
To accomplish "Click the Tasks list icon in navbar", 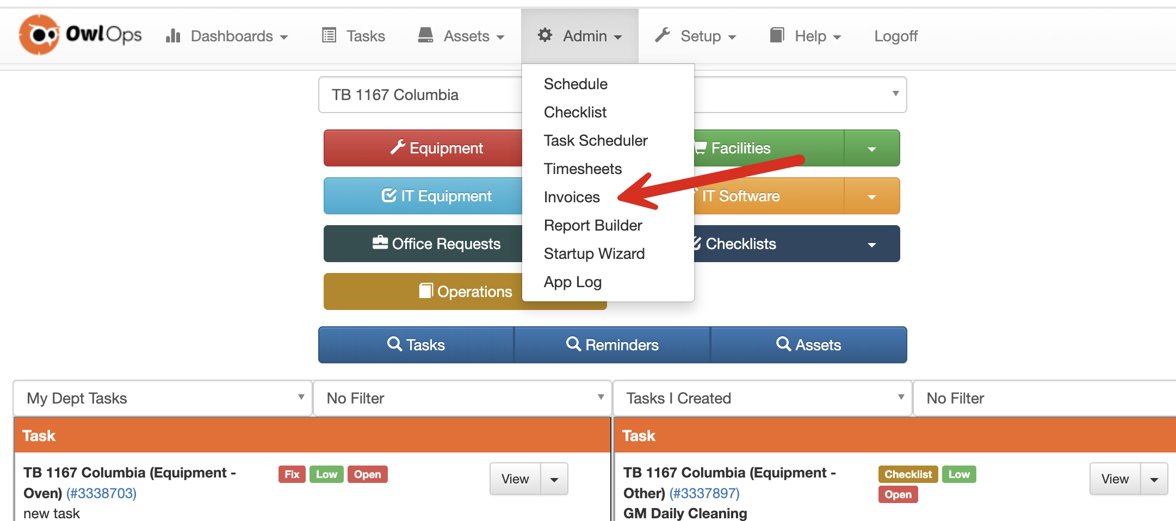I will tap(329, 35).
